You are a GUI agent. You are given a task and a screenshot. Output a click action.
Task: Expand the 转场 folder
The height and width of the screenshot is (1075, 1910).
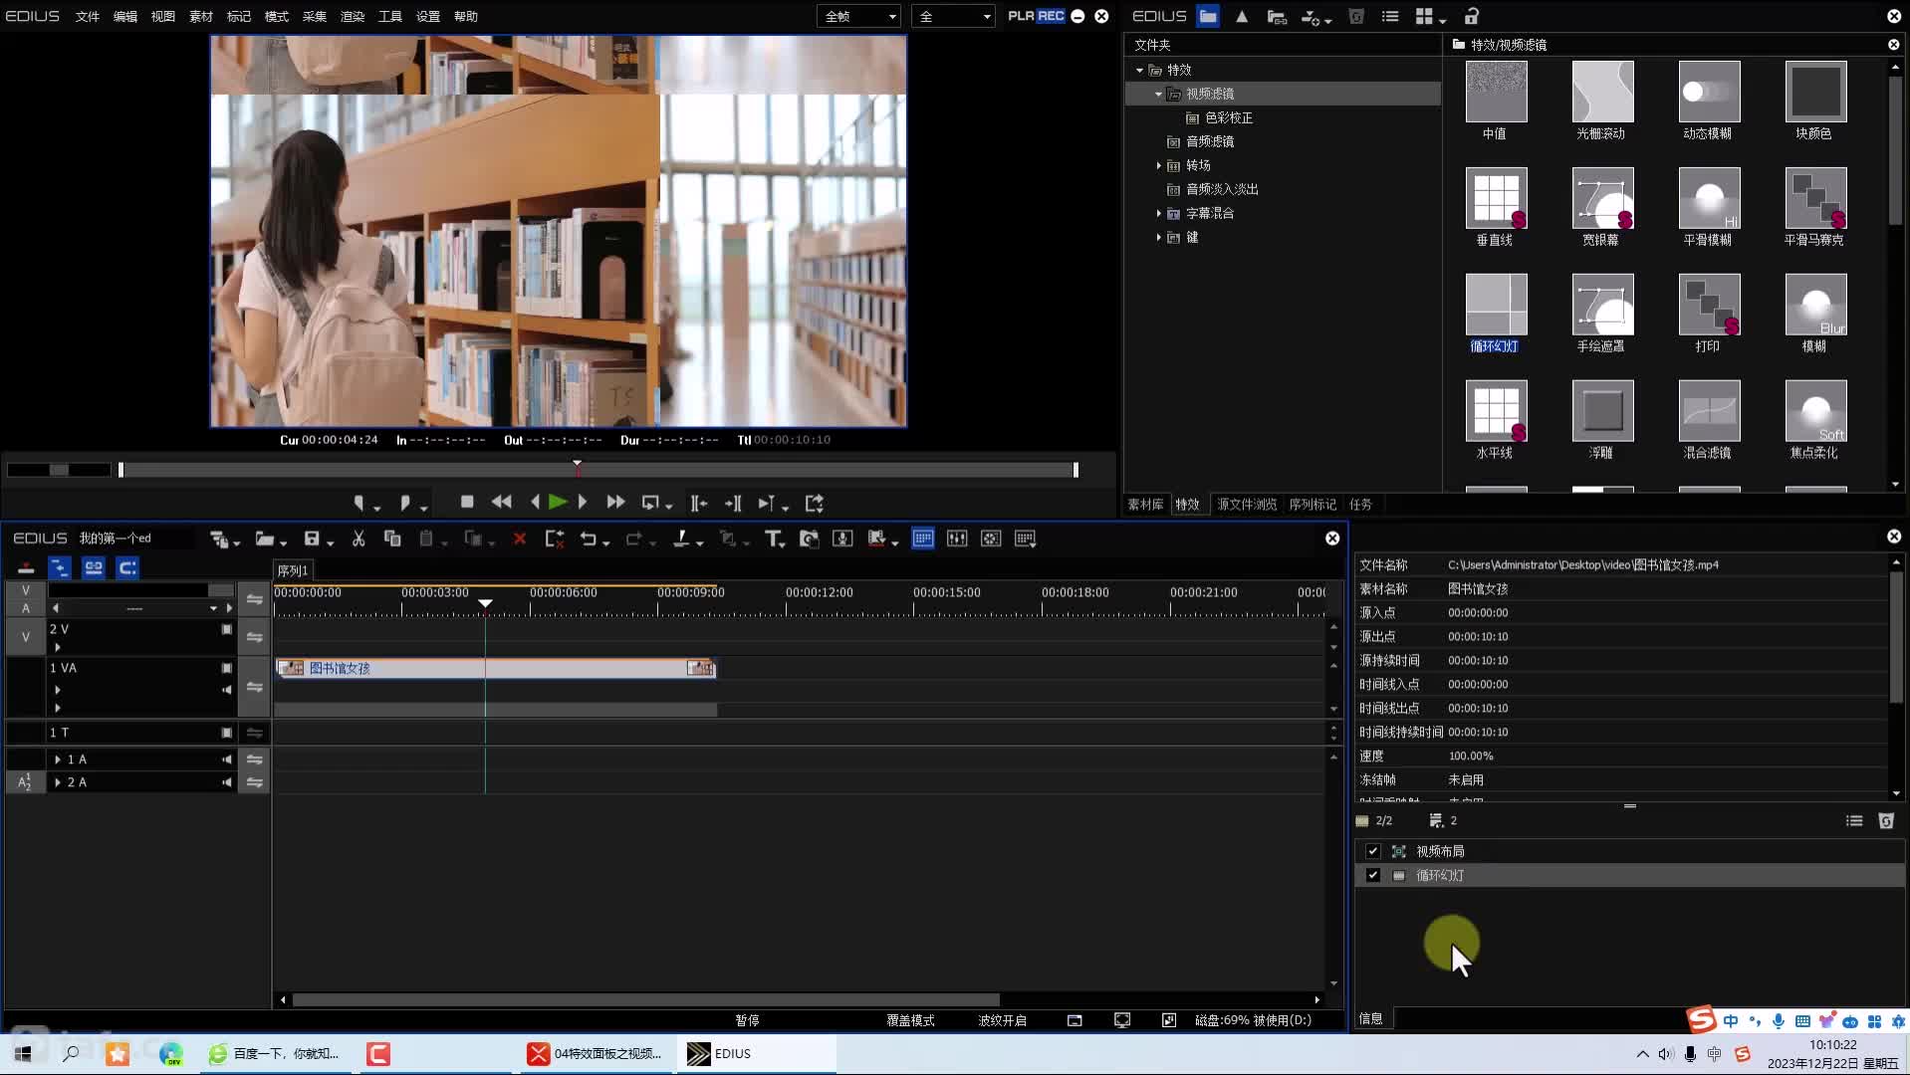pos(1158,165)
